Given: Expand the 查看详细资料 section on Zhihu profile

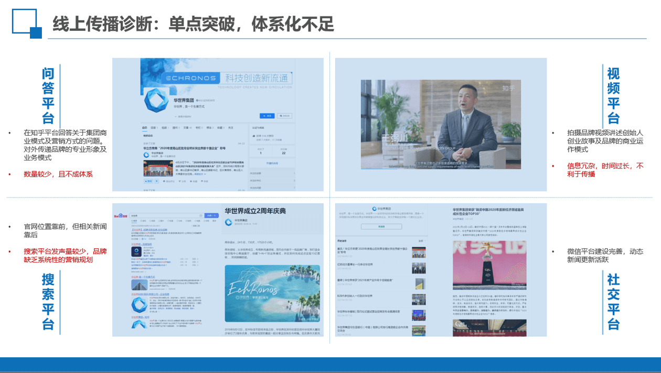Looking at the screenshot, I should click(184, 116).
